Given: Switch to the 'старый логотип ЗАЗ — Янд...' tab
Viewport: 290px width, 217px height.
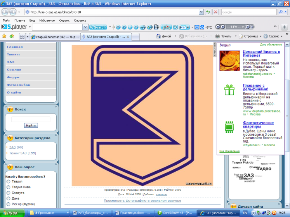Looking at the screenshot, I should coord(55,37).
